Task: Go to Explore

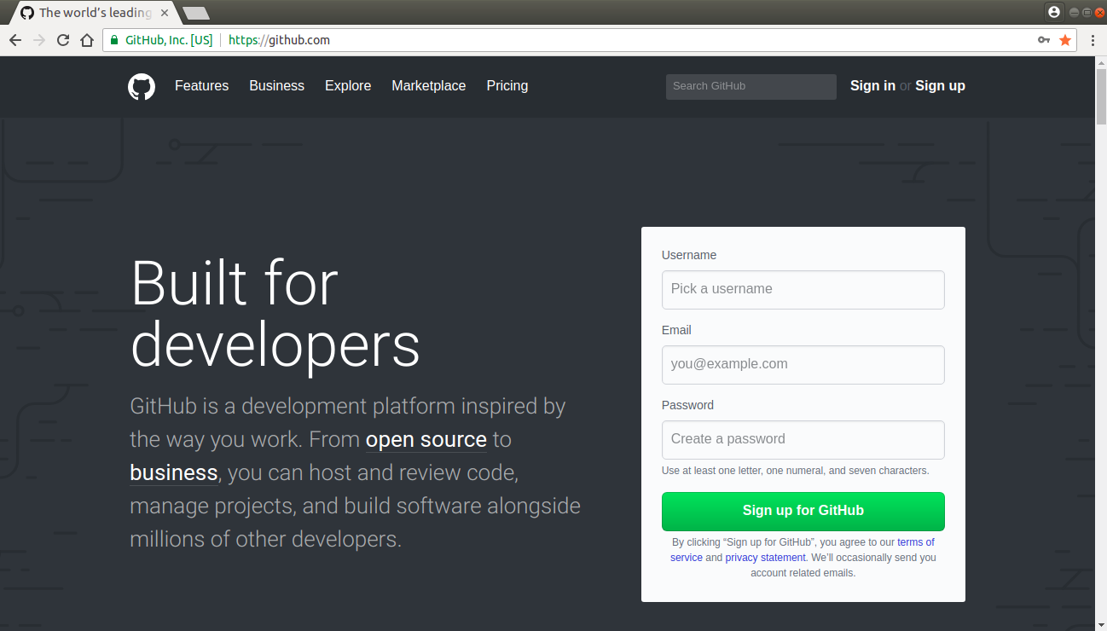Action: tap(348, 86)
